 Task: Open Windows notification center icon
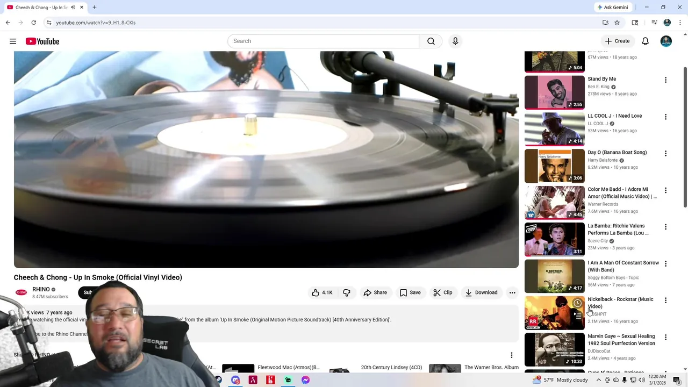[676, 380]
